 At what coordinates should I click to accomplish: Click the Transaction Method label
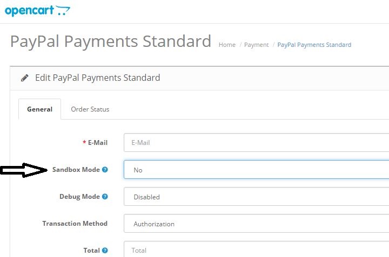point(75,224)
